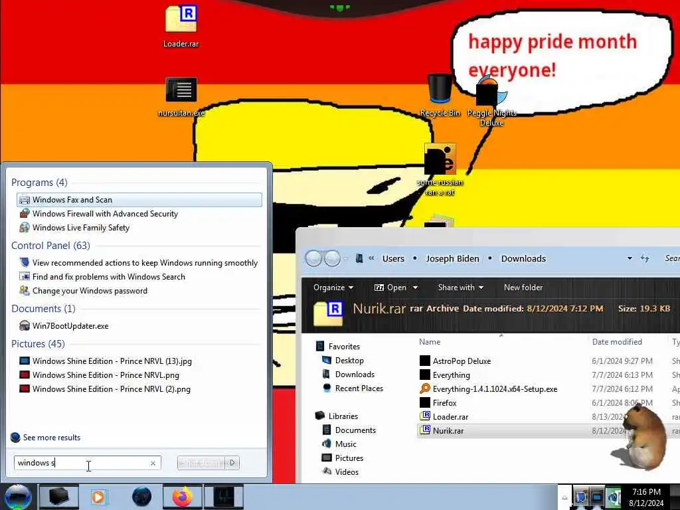The width and height of the screenshot is (680, 510).
Task: Open the black folder taskbar icon
Action: click(x=59, y=497)
